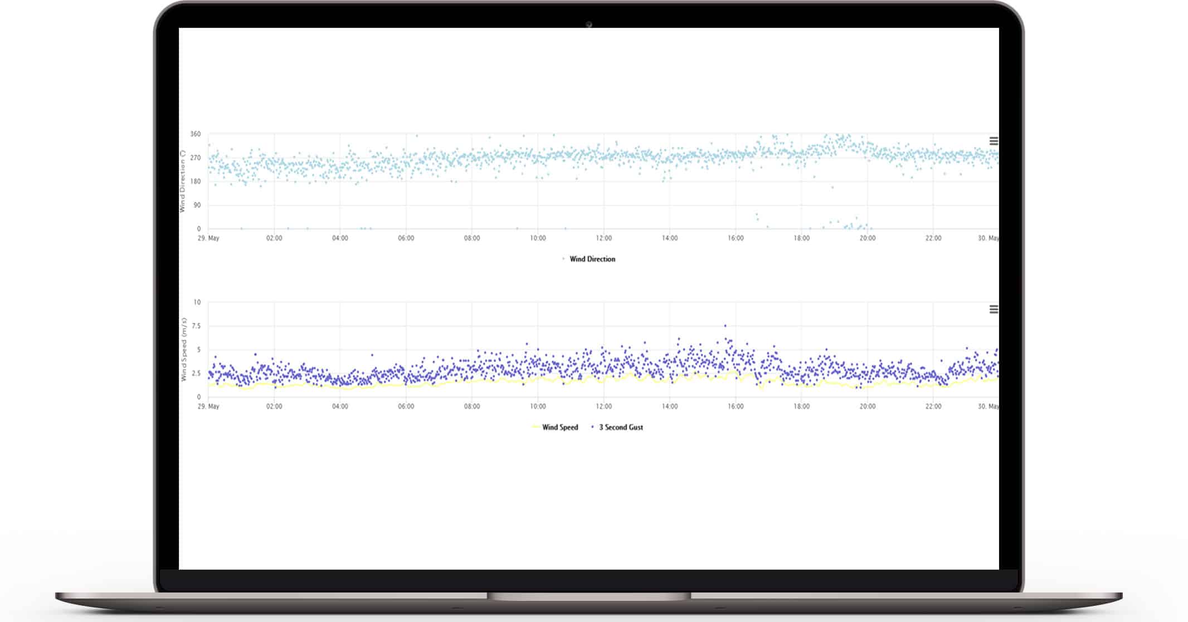
Task: Click the Wind Speed (m/s) vertical axis title
Action: [x=183, y=350]
